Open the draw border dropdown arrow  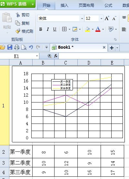80,30
